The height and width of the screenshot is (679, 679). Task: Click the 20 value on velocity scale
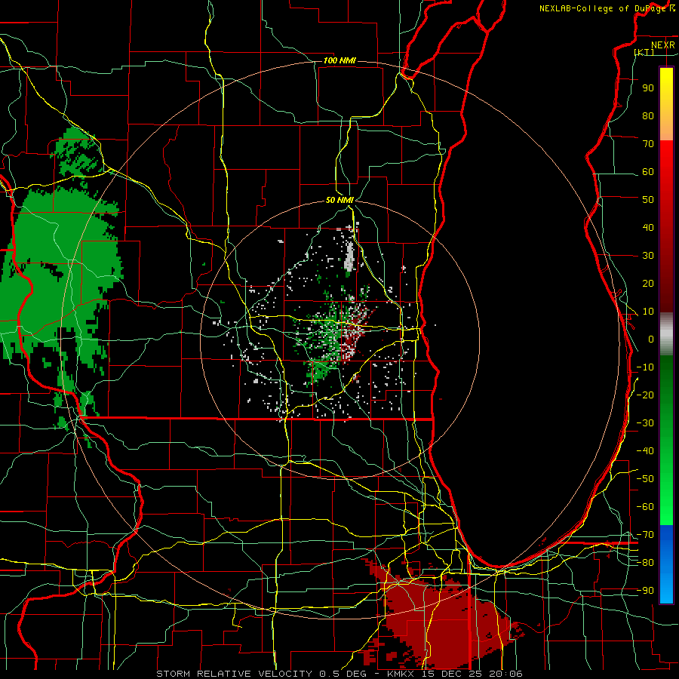pyautogui.click(x=648, y=283)
